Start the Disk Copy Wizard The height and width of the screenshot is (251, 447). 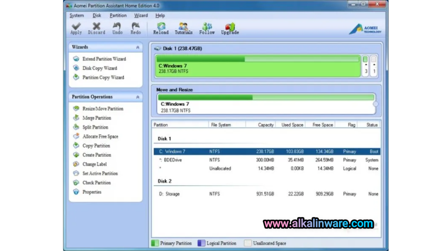[100, 68]
